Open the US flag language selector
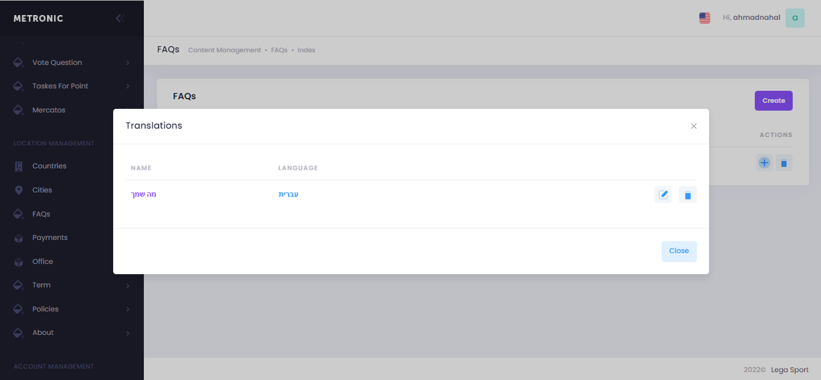This screenshot has height=380, width=821. [704, 18]
